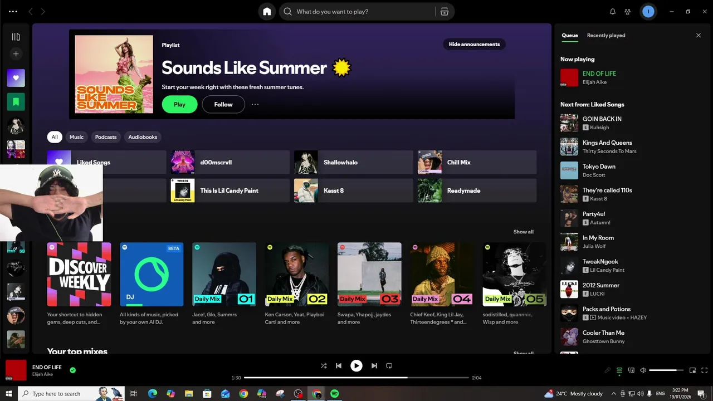Open the Kasst 8 shortcut tile
Screen dimensions: 713x401
[354, 190]
